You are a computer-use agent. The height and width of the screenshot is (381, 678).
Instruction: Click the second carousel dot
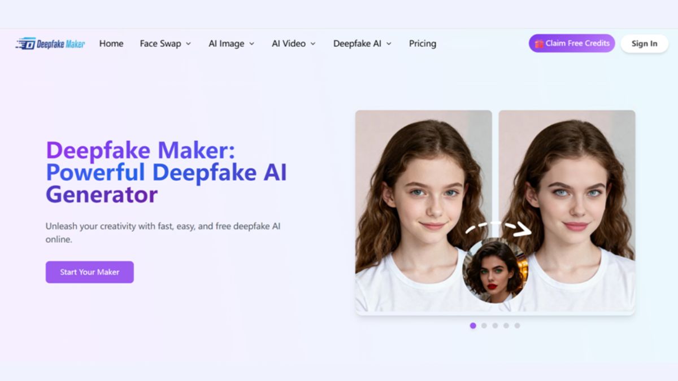(484, 326)
